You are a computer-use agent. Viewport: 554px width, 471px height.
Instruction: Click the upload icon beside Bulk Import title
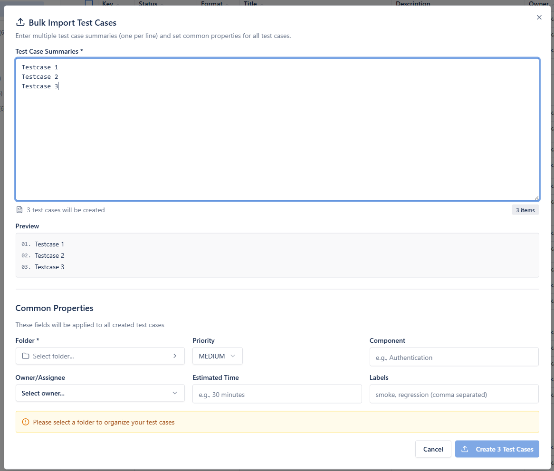pyautogui.click(x=20, y=22)
